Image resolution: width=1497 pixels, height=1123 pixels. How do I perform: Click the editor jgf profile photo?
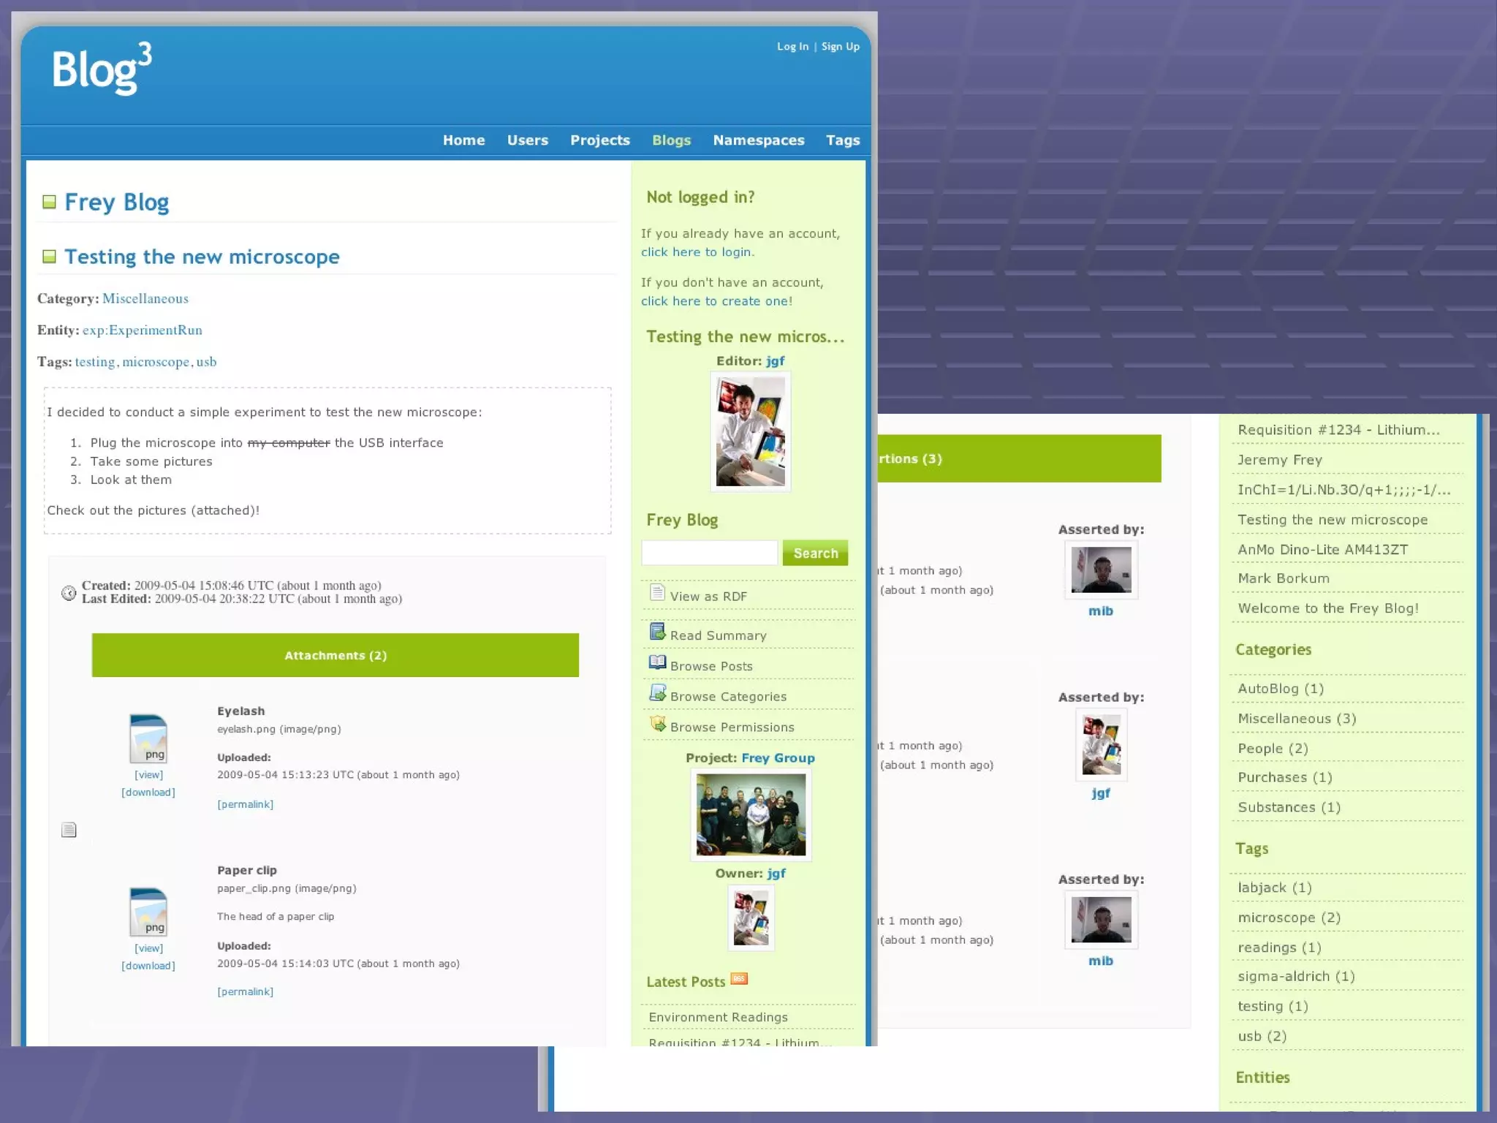click(750, 431)
